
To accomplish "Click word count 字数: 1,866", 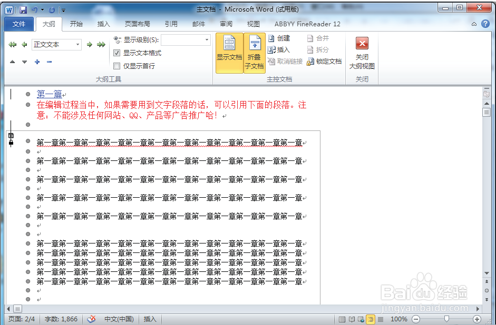I will tap(61, 319).
